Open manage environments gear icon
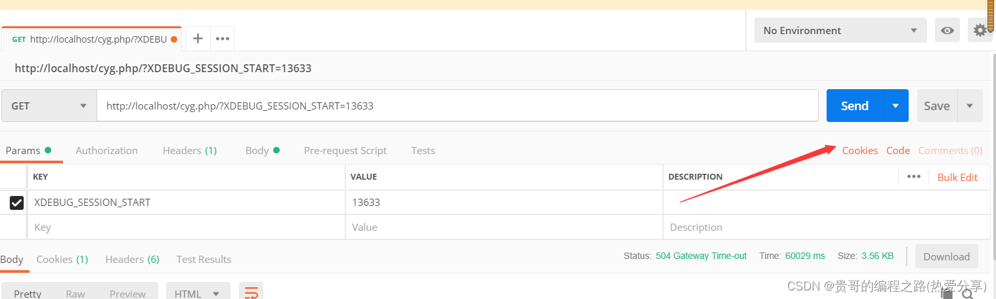The width and height of the screenshot is (996, 299). point(980,30)
